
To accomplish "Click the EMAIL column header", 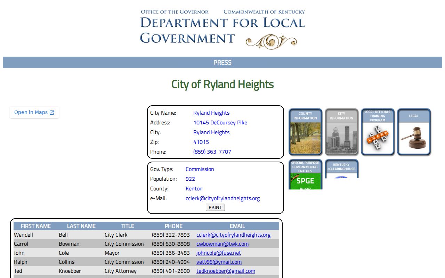I will (237, 226).
